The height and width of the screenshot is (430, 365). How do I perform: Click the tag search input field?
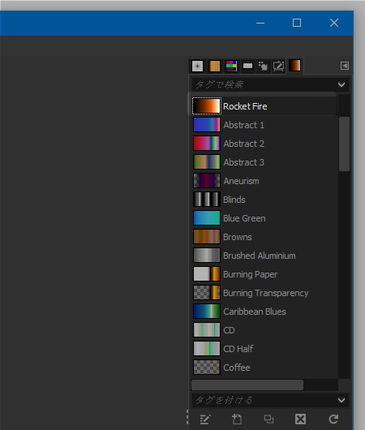tap(264, 84)
